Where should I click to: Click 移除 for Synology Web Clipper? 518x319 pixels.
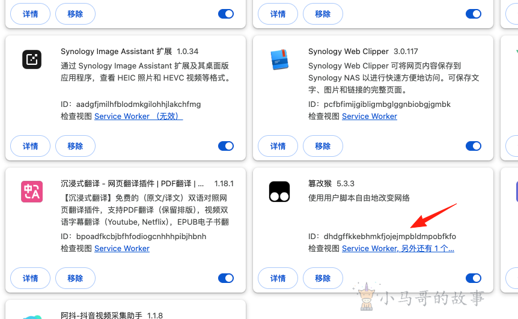click(x=323, y=146)
